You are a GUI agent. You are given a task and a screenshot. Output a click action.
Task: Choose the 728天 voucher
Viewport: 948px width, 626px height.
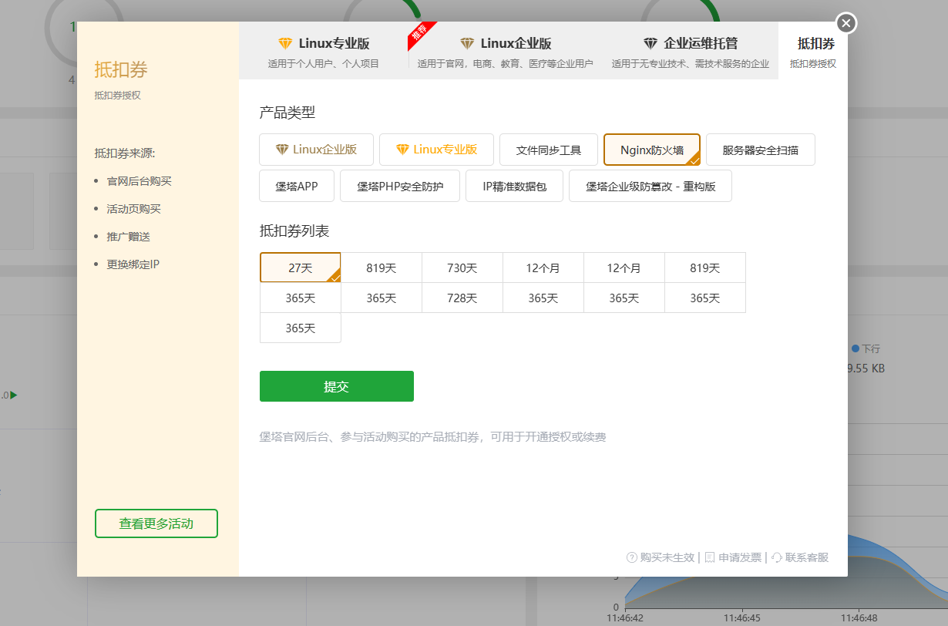pyautogui.click(x=462, y=298)
